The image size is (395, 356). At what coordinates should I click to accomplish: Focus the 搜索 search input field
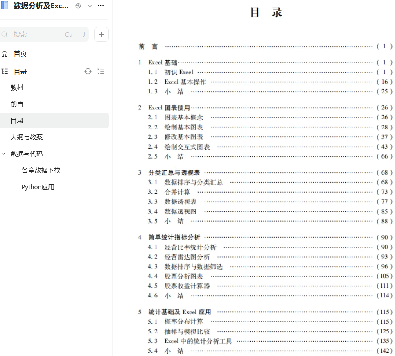44,34
